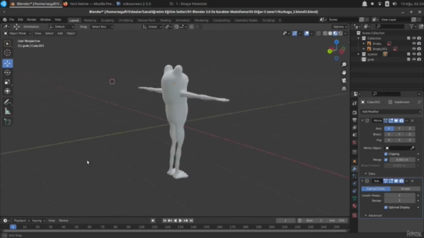Switch to the Modeling workspace tab
Viewport: 424px width, 238px height.
coord(90,20)
